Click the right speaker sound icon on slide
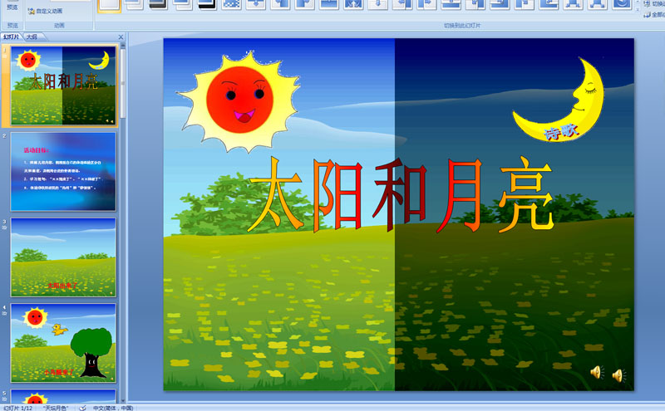 tap(619, 375)
